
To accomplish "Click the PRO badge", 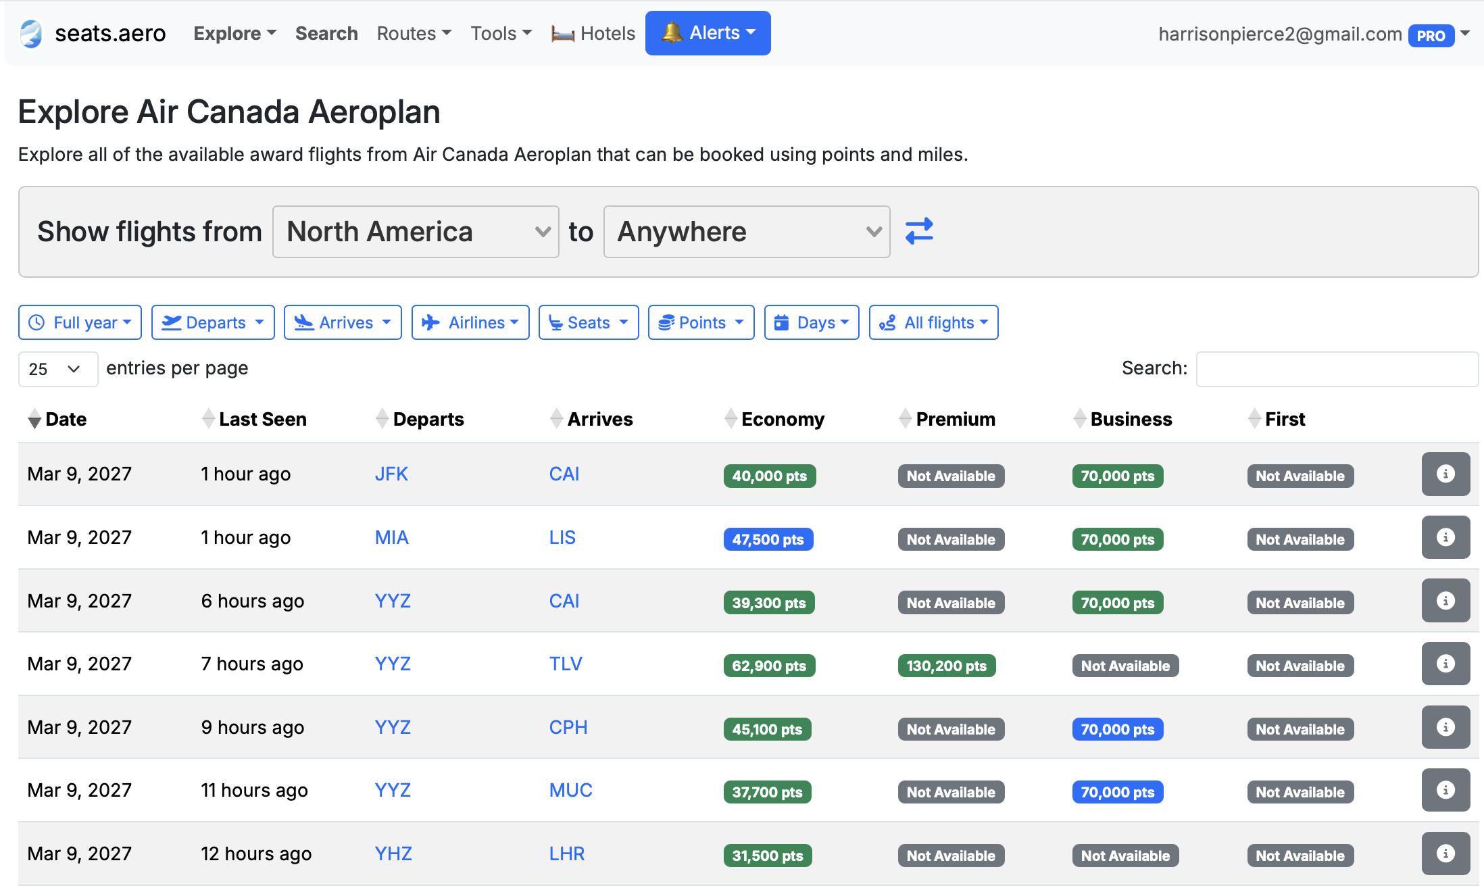I will click(x=1431, y=36).
